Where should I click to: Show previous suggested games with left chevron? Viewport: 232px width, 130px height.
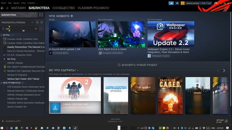point(218,71)
